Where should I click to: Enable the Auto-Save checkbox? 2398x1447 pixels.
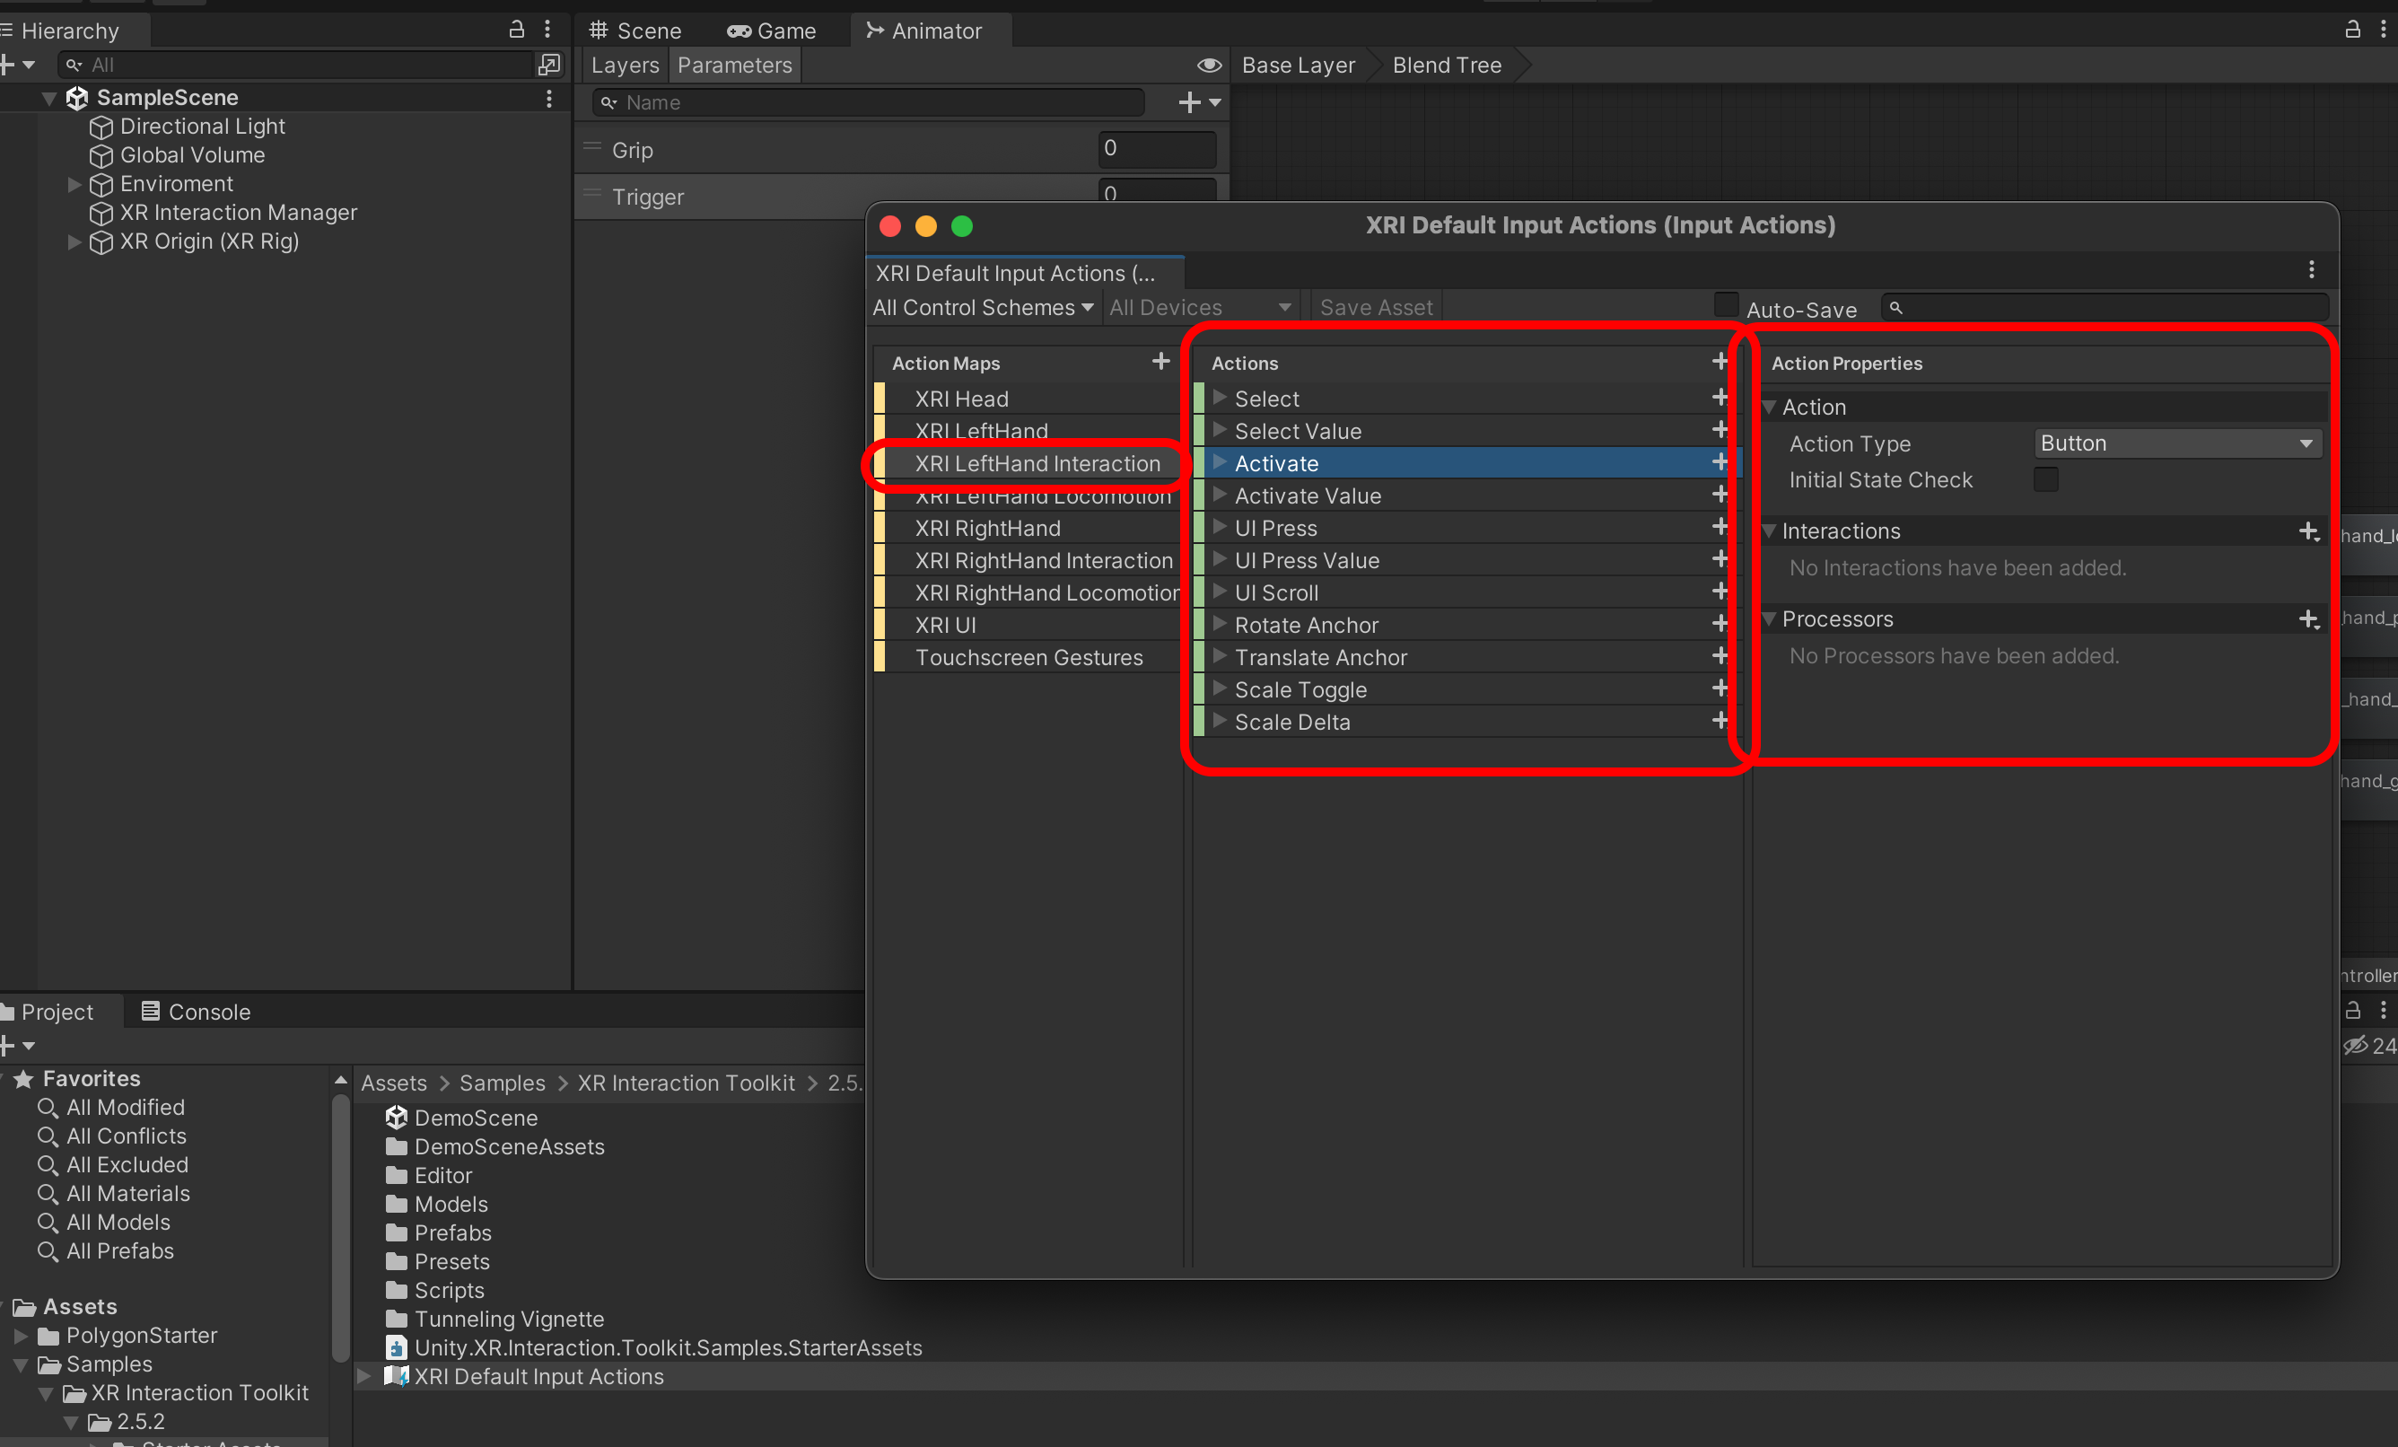[1726, 305]
